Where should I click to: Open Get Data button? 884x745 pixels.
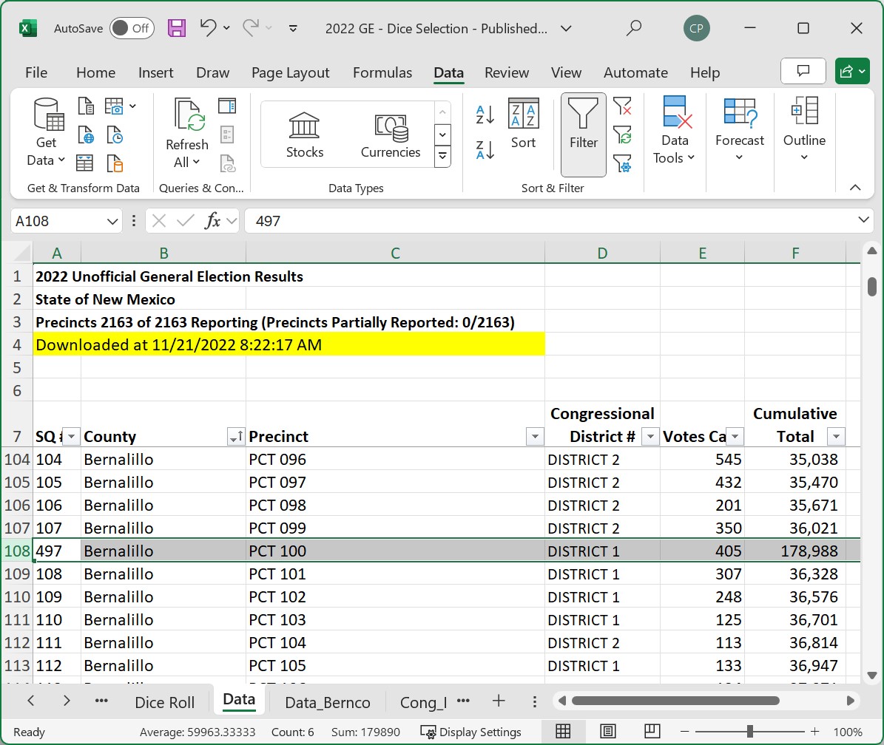click(x=46, y=132)
